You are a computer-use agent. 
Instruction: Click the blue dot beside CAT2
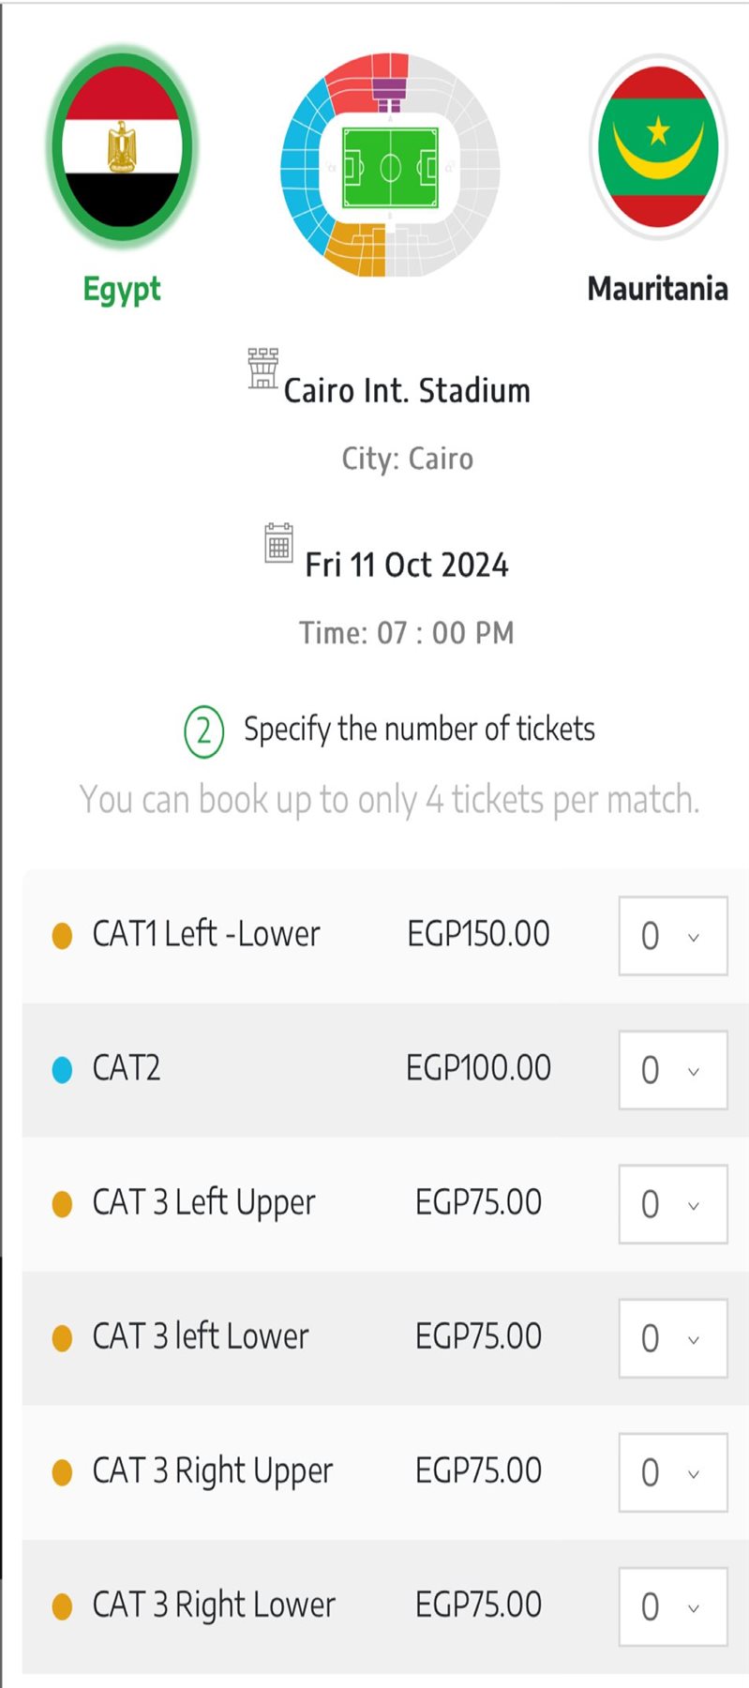point(62,1070)
